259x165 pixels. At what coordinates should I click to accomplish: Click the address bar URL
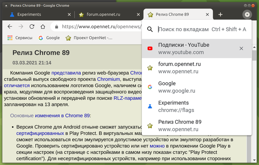[x=102, y=27]
